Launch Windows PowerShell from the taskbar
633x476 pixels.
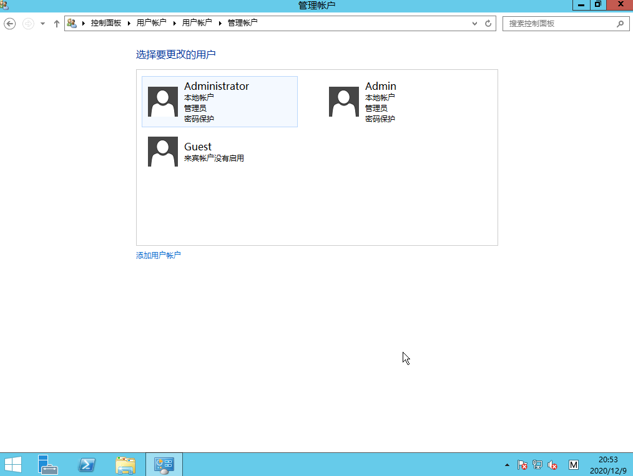[87, 464]
